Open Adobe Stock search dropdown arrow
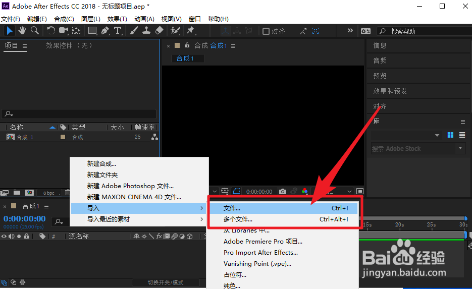This screenshot has height=289, width=472. (460, 148)
